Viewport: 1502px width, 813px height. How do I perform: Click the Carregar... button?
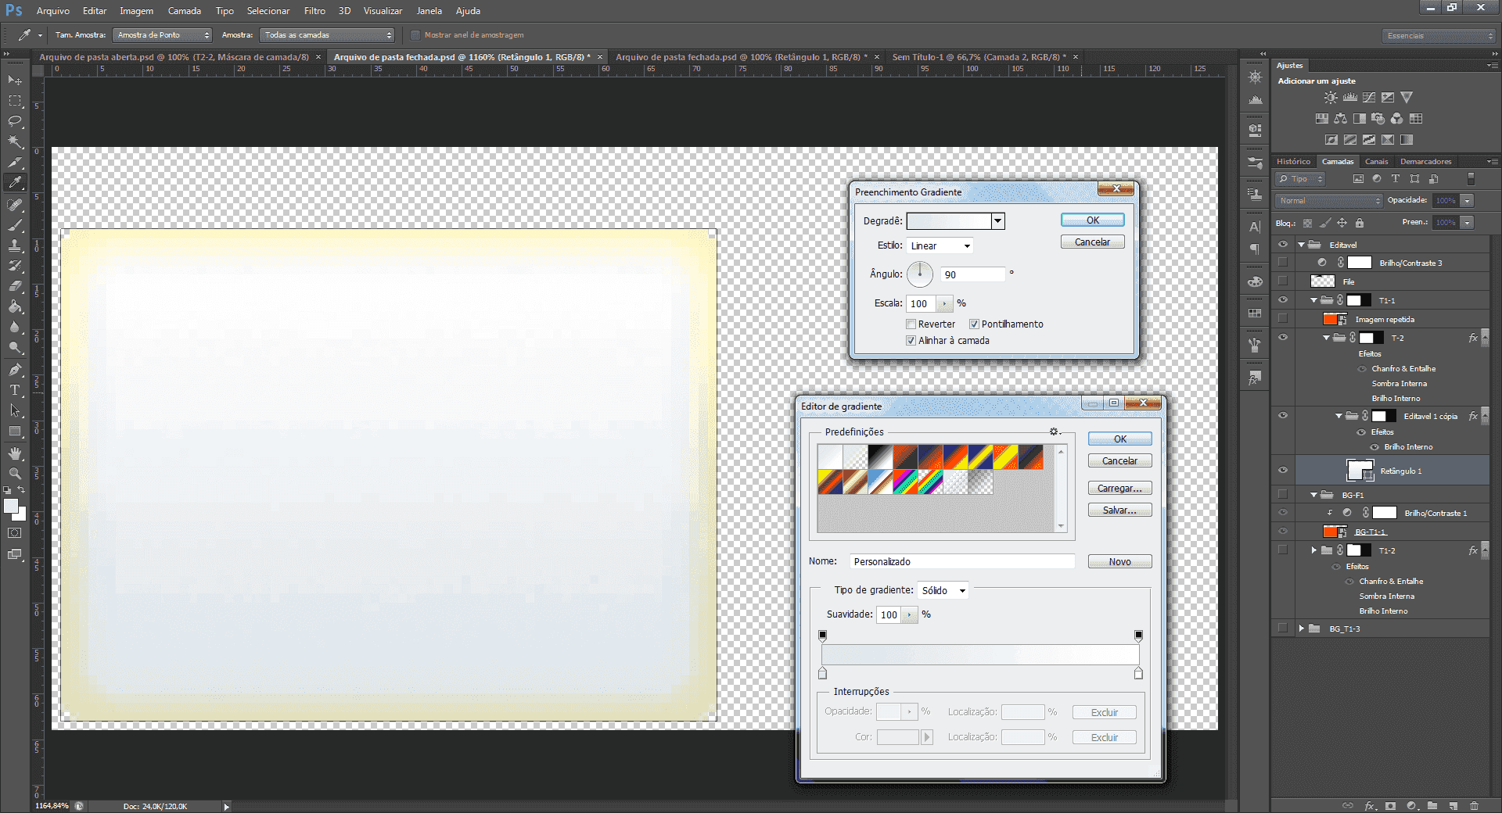pos(1120,489)
